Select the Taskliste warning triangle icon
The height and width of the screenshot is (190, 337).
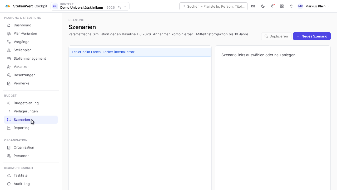[x=9, y=175]
